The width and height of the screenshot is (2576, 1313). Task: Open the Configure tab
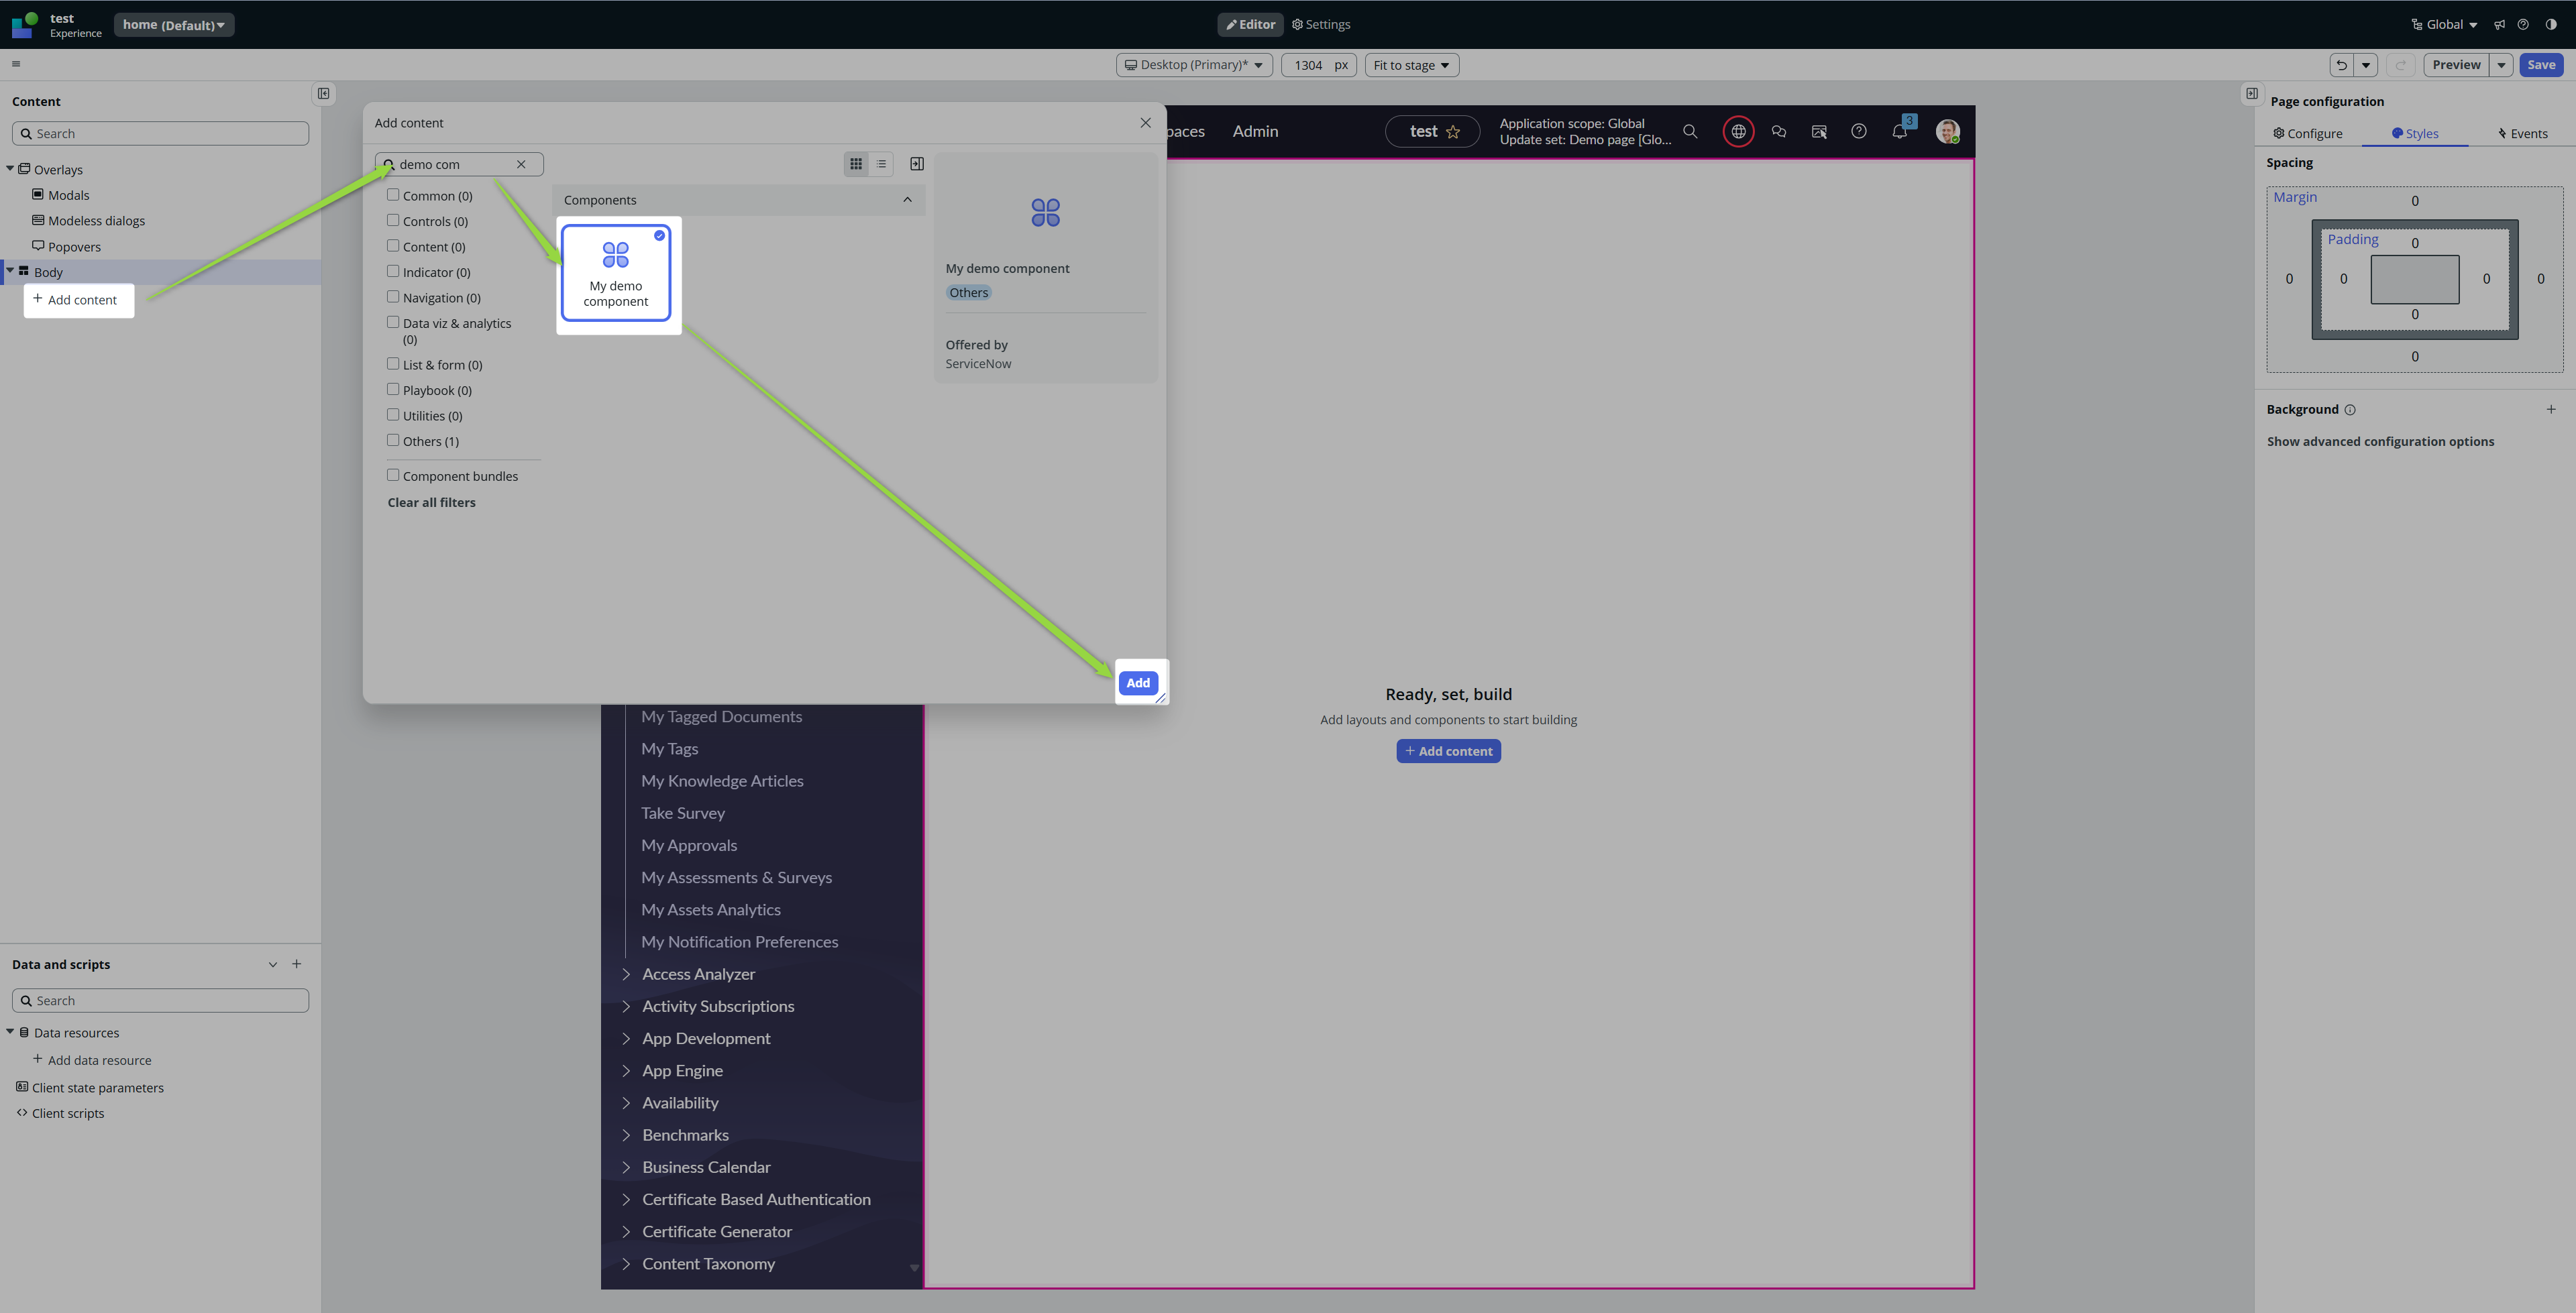point(2307,134)
